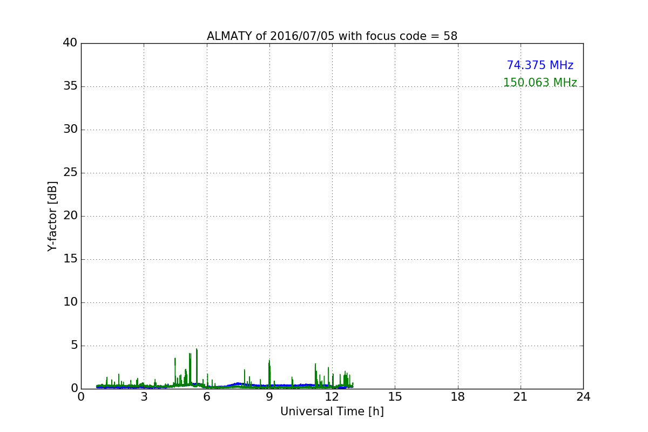Click the y-axis tick label 10
Screen dimensions: 648x432
(x=70, y=302)
